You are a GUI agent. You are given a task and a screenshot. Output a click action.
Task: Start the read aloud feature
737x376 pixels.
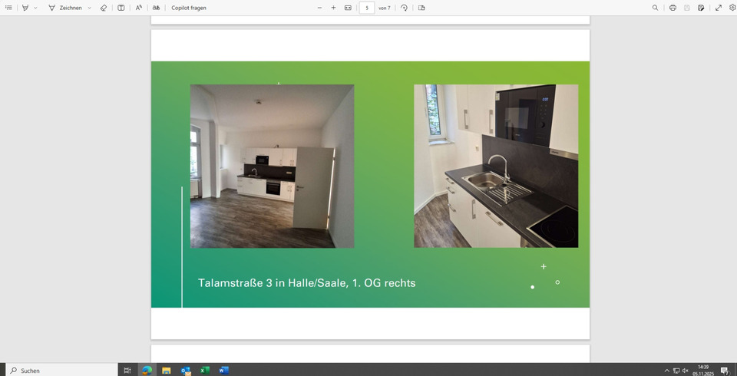pyautogui.click(x=139, y=8)
